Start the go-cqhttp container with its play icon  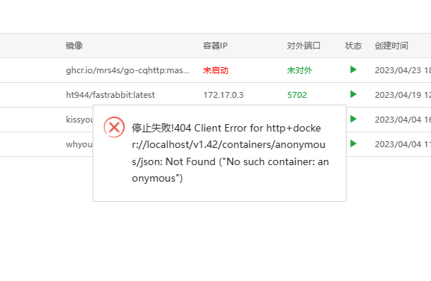353,70
